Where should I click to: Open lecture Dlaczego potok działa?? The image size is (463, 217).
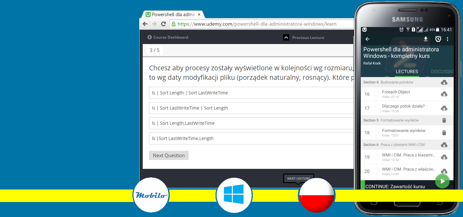403,106
